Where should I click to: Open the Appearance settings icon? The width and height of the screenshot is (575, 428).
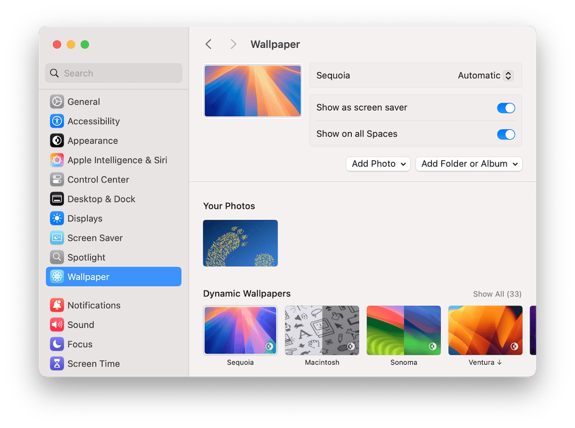[57, 140]
